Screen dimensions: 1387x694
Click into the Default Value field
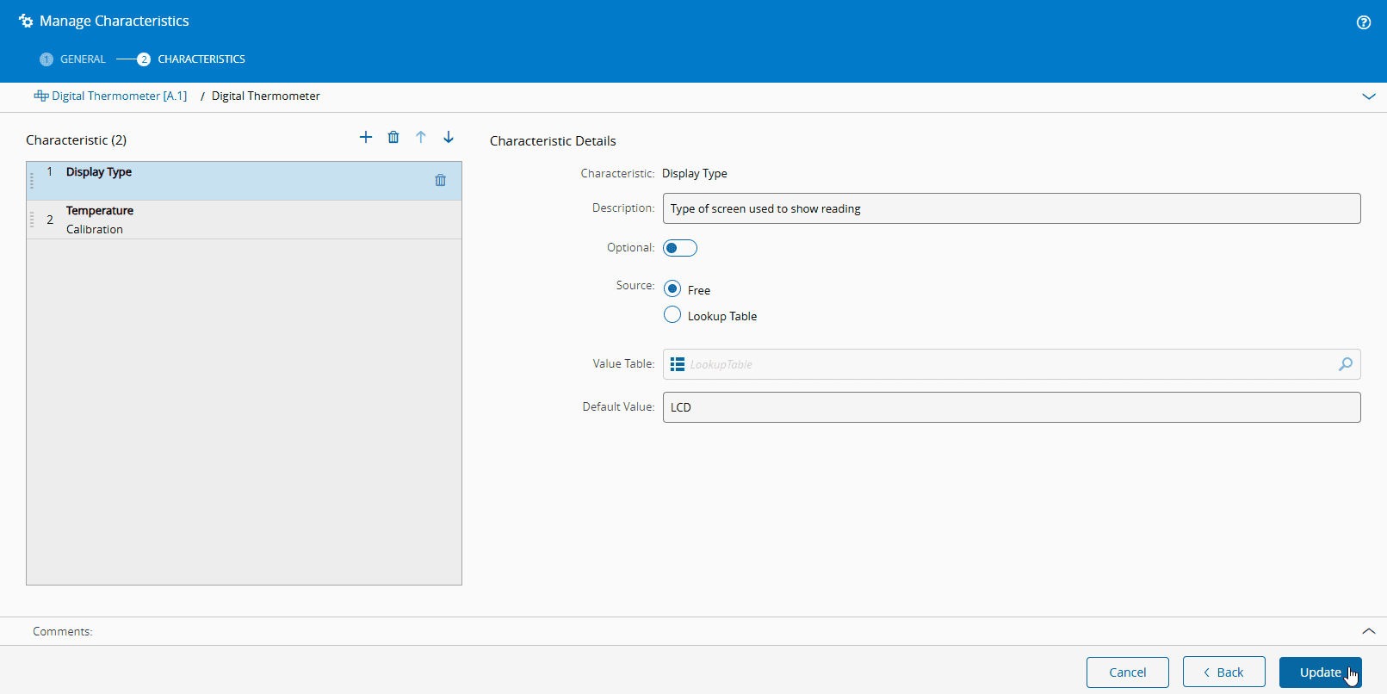coord(1011,407)
